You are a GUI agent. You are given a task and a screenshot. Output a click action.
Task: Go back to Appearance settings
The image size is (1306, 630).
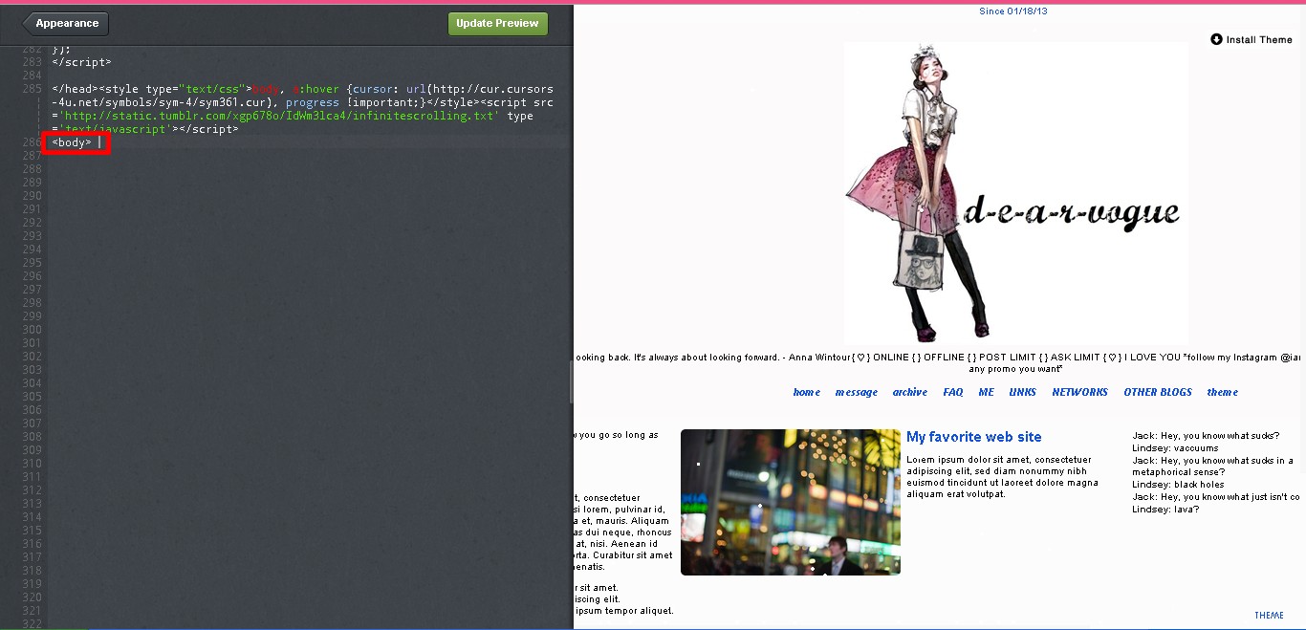tap(66, 23)
